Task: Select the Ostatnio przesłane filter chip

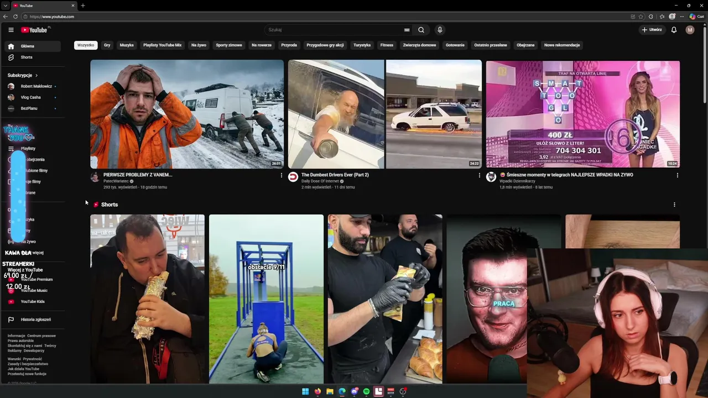Action: 491,45
